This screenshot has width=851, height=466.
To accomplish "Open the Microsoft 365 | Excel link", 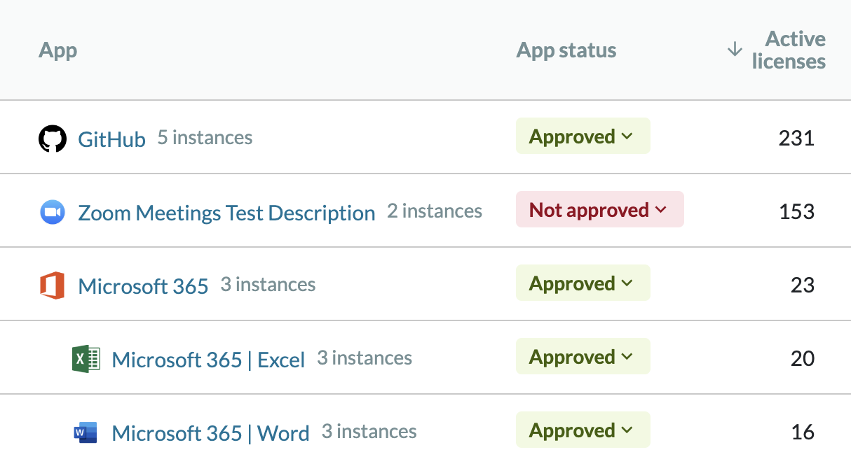I will (207, 360).
